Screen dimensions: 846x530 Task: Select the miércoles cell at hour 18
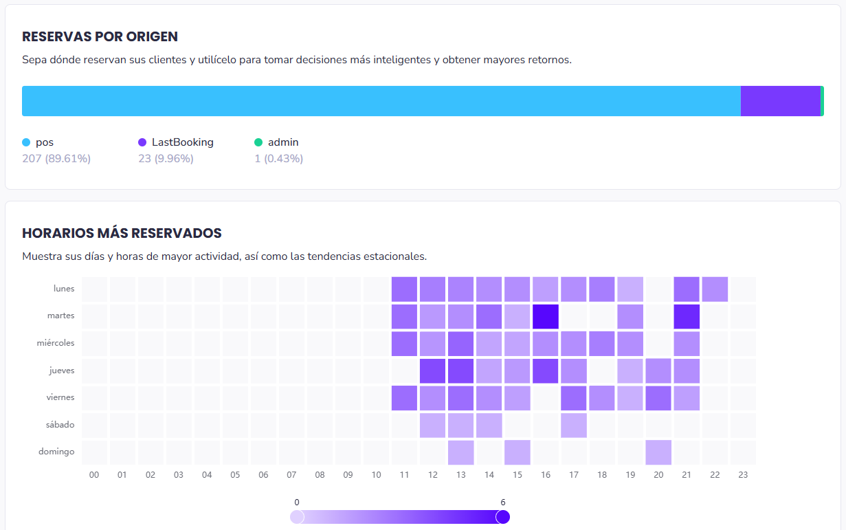click(602, 343)
